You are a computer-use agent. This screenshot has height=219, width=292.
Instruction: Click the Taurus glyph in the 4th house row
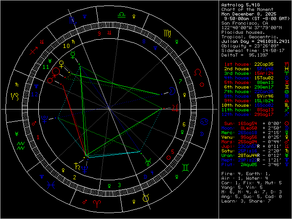point(287,78)
